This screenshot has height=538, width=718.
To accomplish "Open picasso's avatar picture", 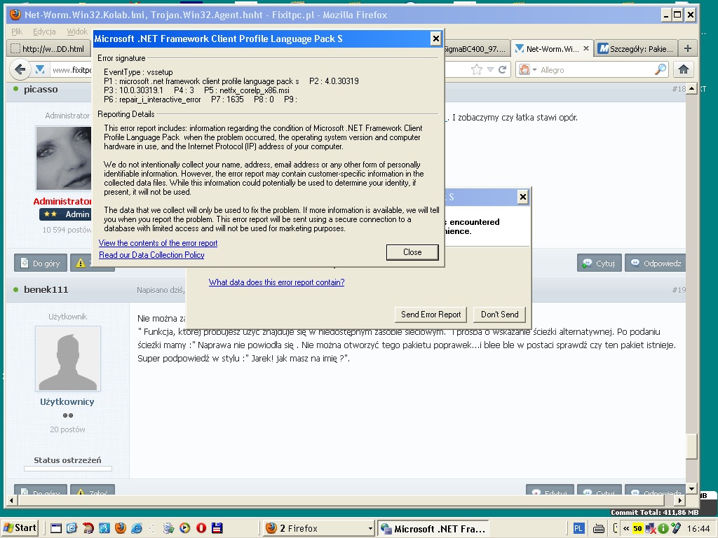I will [x=64, y=158].
